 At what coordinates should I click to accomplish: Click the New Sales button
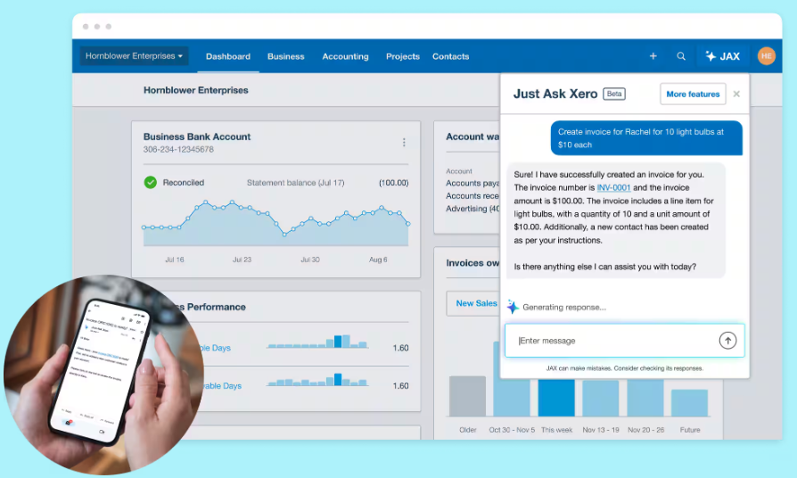coord(473,303)
